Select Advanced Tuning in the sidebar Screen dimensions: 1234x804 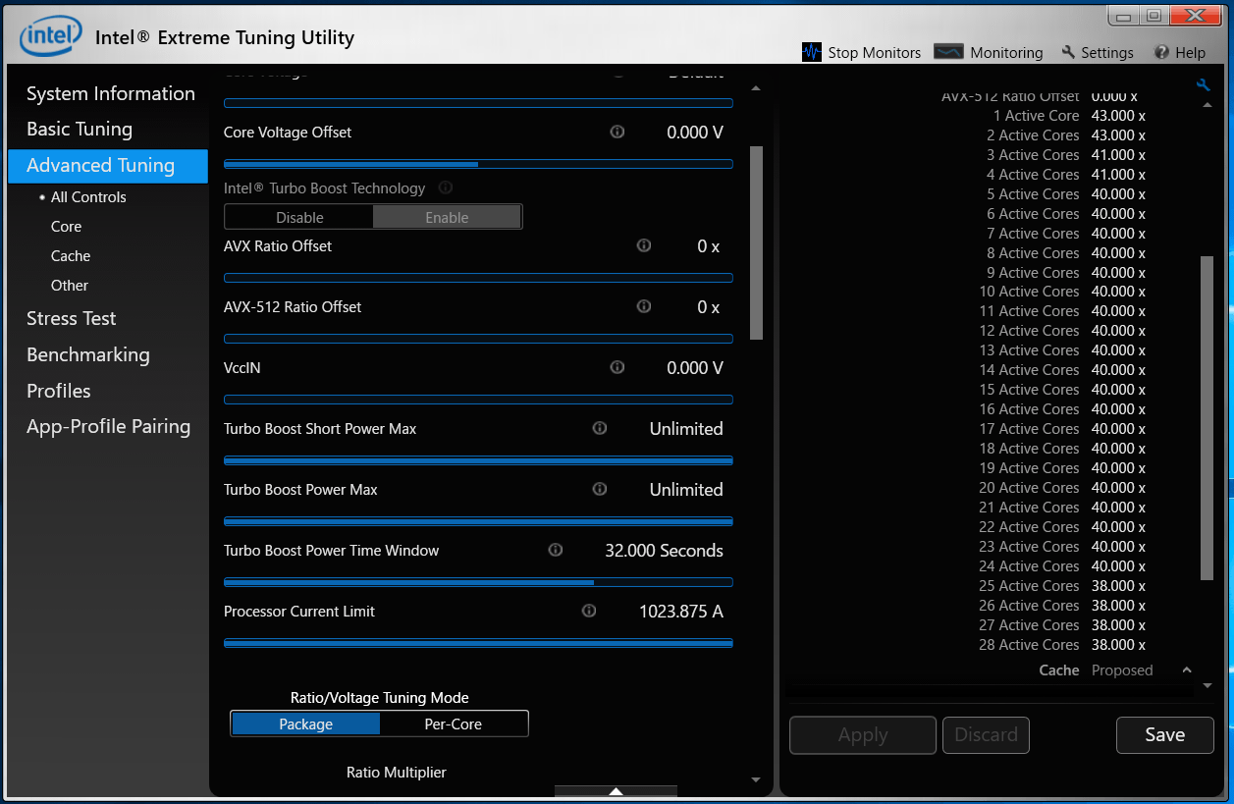click(108, 165)
